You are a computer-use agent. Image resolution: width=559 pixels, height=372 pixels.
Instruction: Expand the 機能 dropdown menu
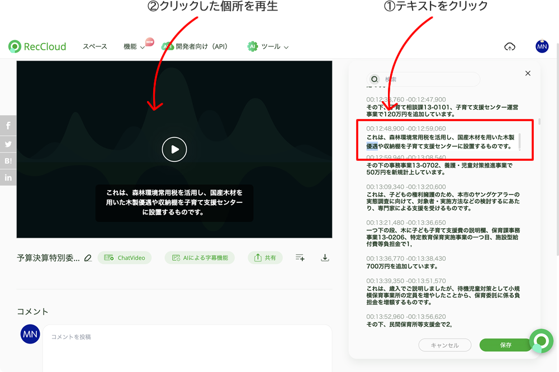point(134,46)
